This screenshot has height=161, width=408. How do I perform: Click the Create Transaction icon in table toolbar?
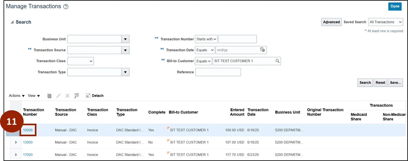[x=49, y=96]
